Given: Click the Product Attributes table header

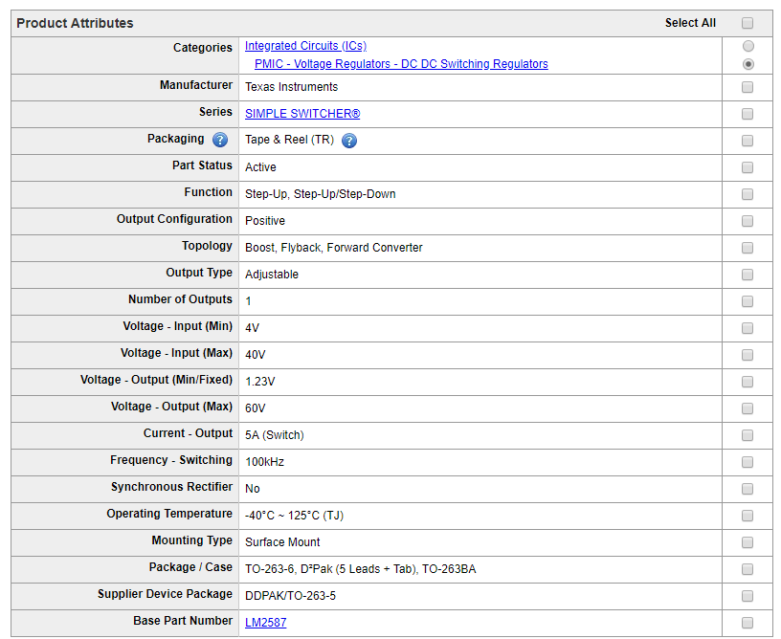Looking at the screenshot, I should [76, 23].
